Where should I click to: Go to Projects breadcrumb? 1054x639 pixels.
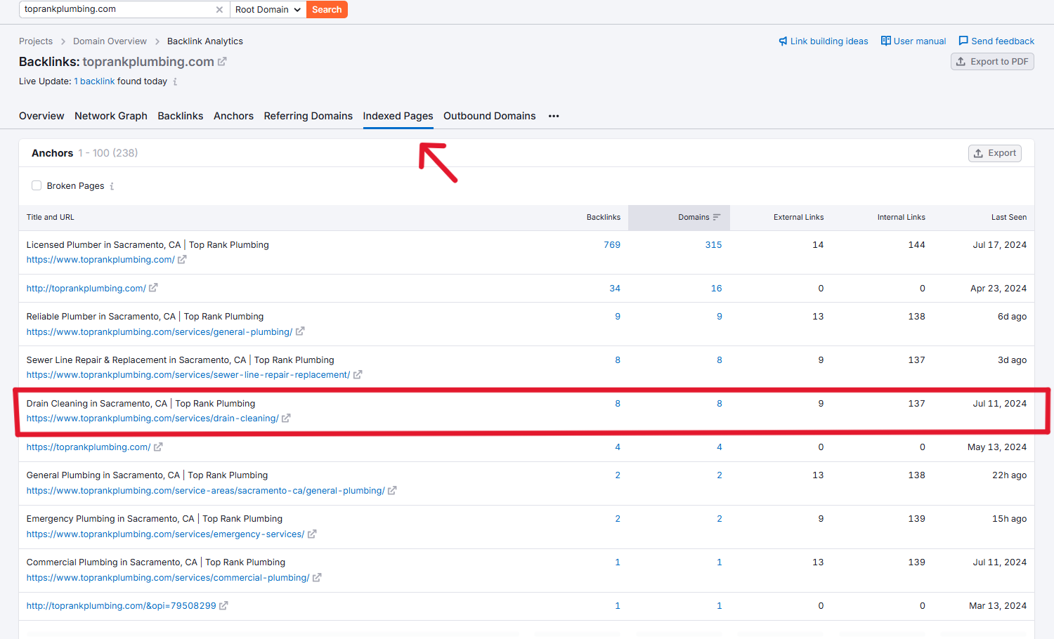[36, 41]
